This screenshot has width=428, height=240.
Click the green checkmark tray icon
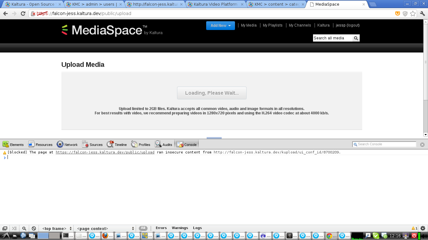click(x=376, y=236)
